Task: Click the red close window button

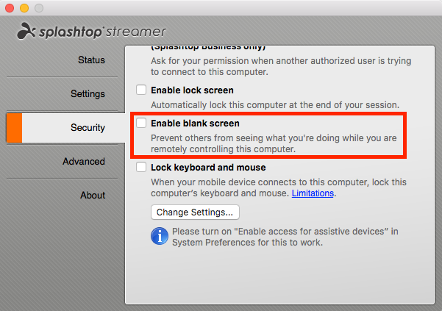Action: pos(10,8)
